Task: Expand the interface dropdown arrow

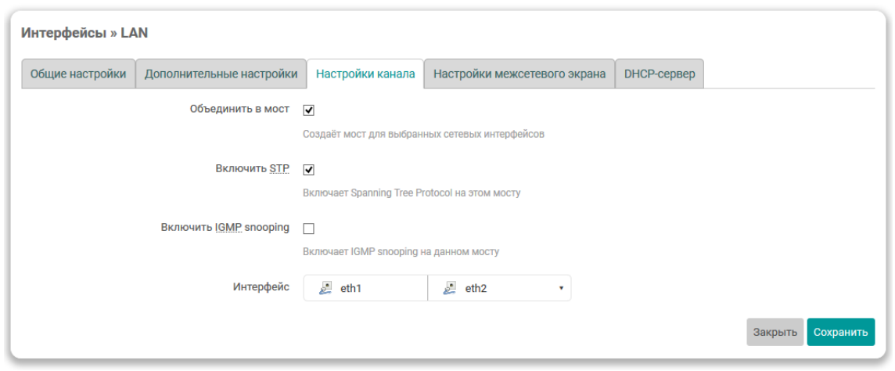Action: click(561, 288)
